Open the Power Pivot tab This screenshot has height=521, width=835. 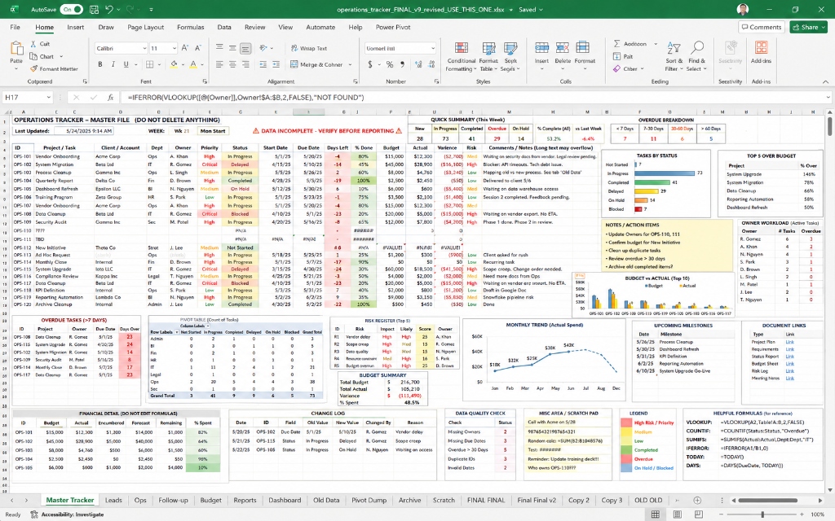(393, 27)
